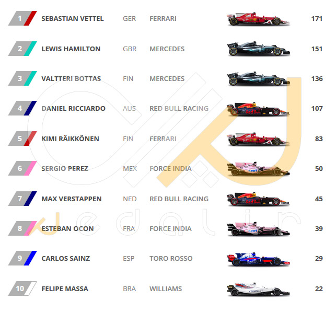Click the Red Bull car next to Daniel Ricciardo

(258, 109)
